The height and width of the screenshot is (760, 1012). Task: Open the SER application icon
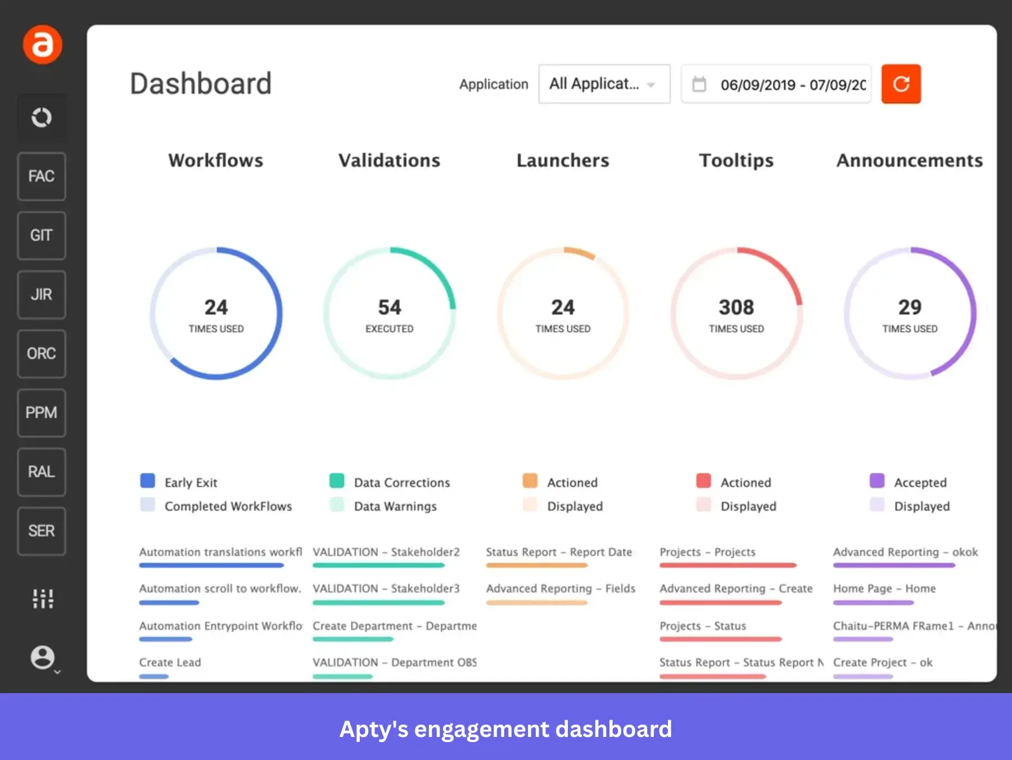tap(42, 531)
